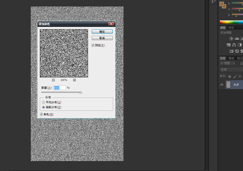Viewport: 243px width, 171px height.
Task: Zoom out the noise preview
Action: coord(53,80)
